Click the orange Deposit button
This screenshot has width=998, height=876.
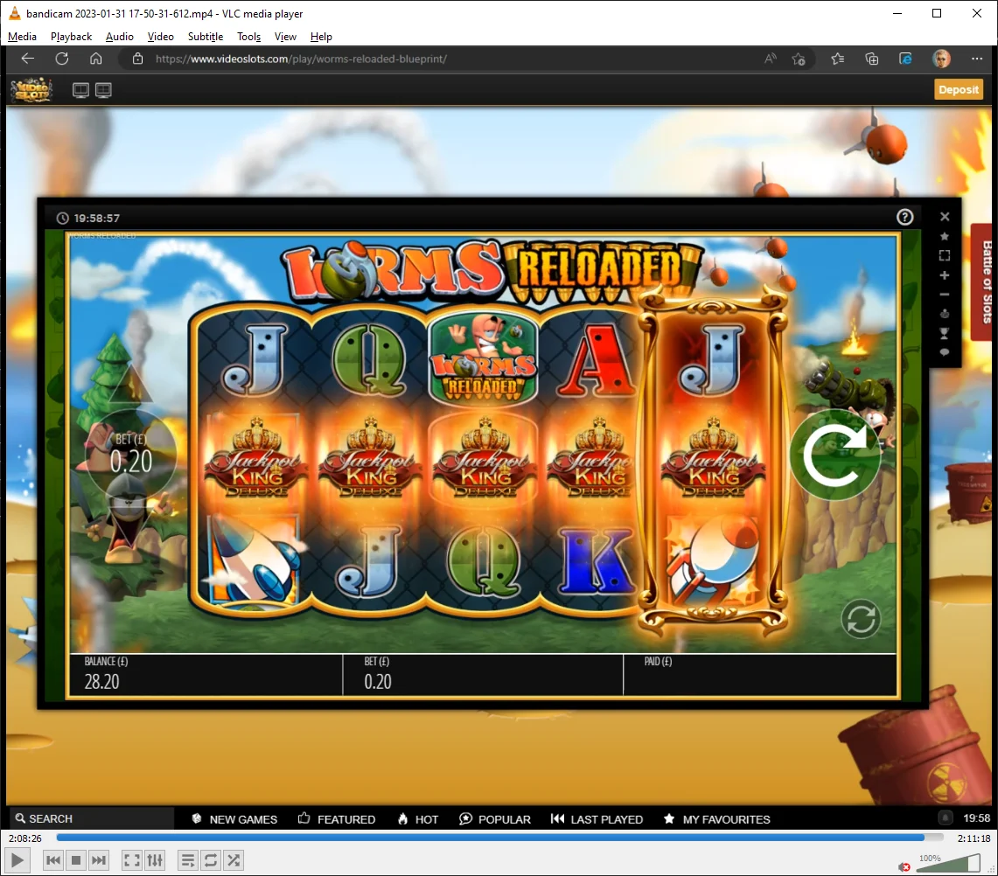pyautogui.click(x=958, y=90)
